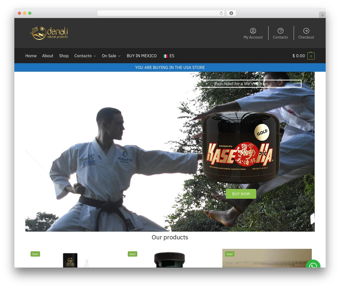Viewport: 340px width, 288px height.
Task: Click the $ 0.00 cart total
Action: [299, 56]
